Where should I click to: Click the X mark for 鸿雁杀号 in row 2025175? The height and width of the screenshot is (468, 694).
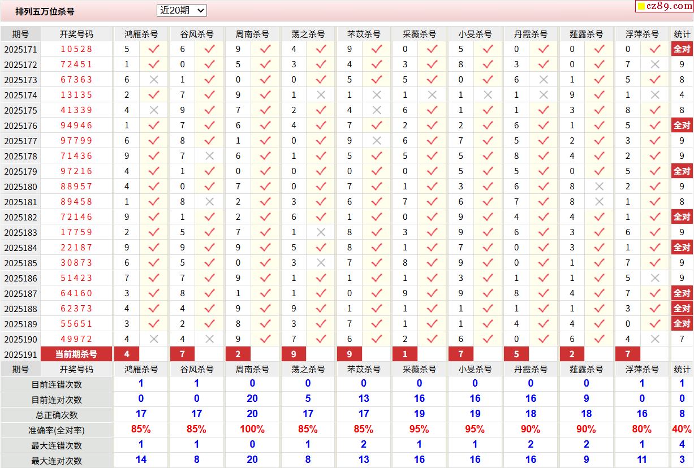coord(154,110)
